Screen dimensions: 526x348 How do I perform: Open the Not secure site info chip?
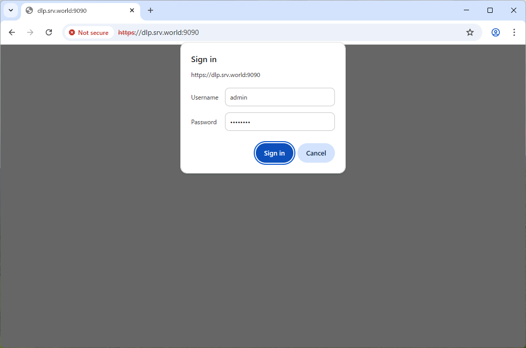[x=89, y=32]
